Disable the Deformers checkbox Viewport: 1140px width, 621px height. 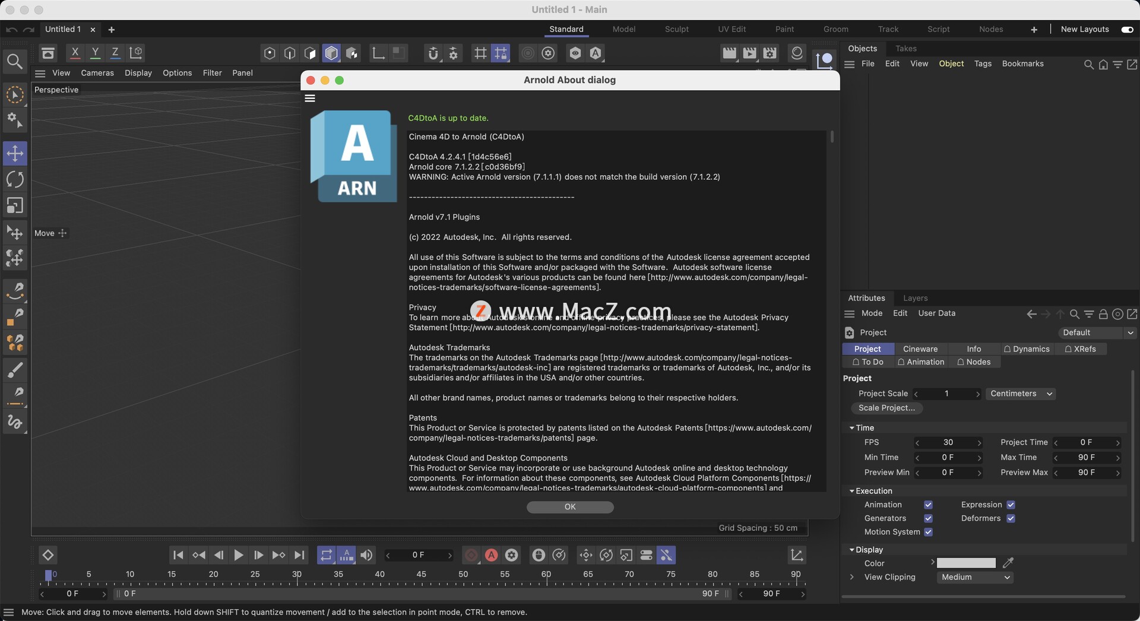1011,518
